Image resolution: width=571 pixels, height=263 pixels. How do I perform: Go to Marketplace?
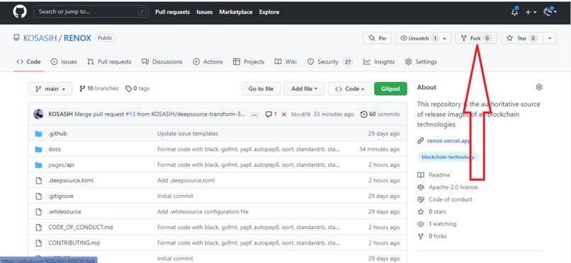236,12
